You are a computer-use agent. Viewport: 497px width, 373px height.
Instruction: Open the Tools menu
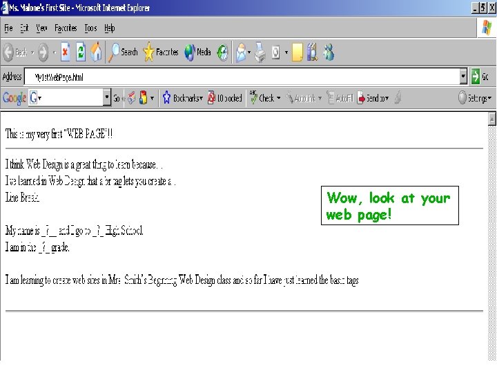point(90,28)
